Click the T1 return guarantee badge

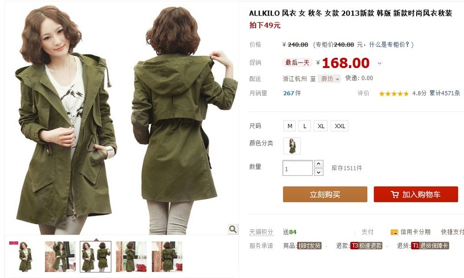tap(430, 246)
